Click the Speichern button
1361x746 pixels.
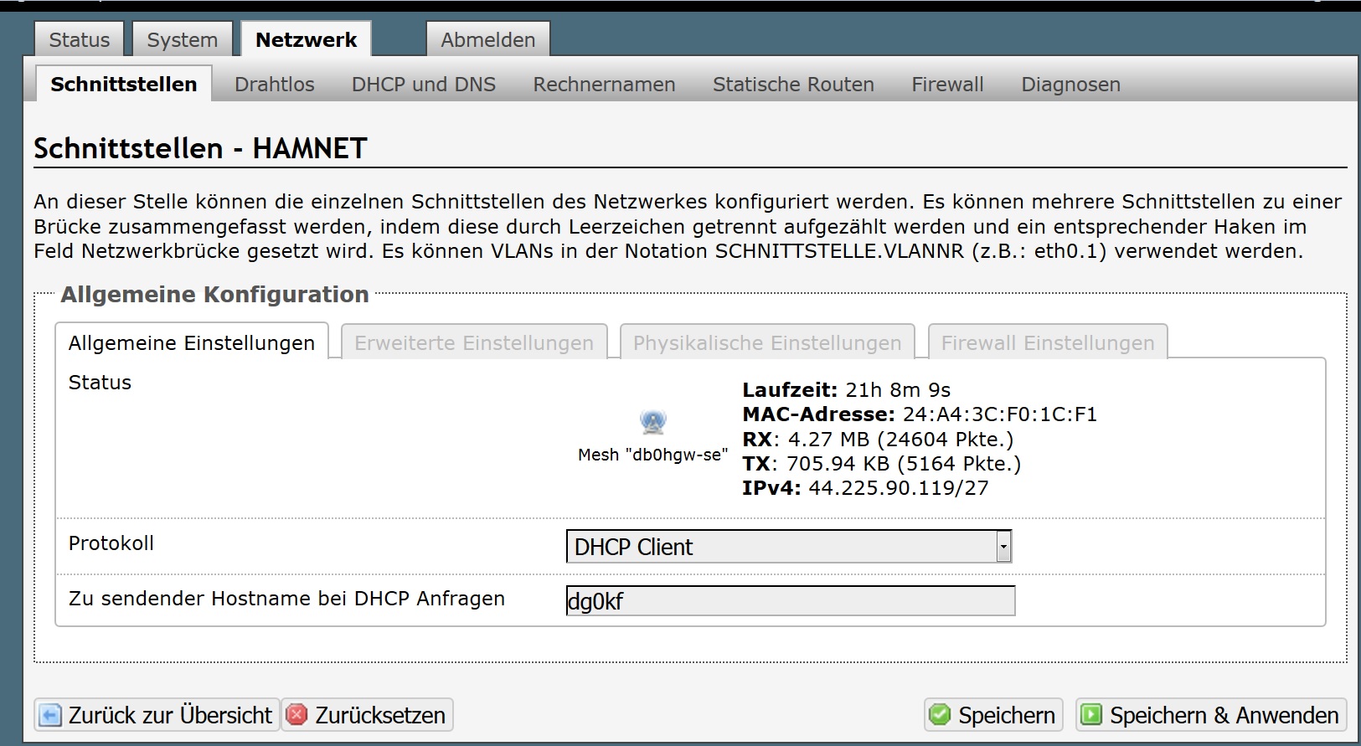(x=993, y=715)
